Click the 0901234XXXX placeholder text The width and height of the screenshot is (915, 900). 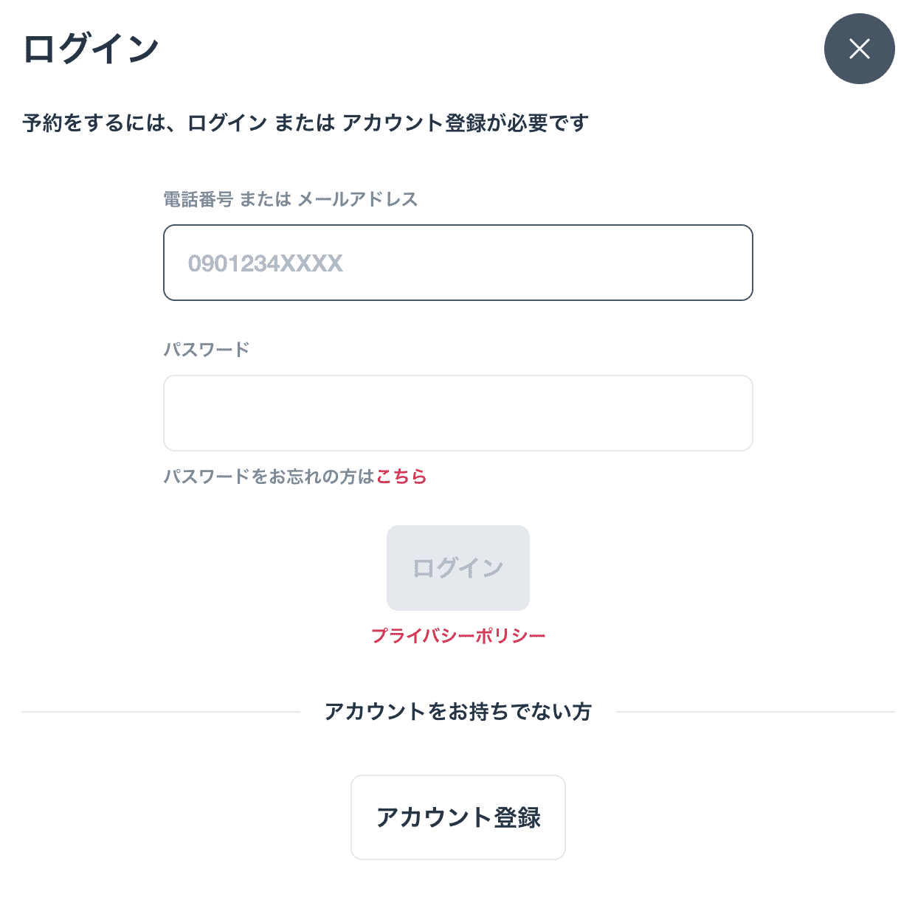pyautogui.click(x=266, y=263)
